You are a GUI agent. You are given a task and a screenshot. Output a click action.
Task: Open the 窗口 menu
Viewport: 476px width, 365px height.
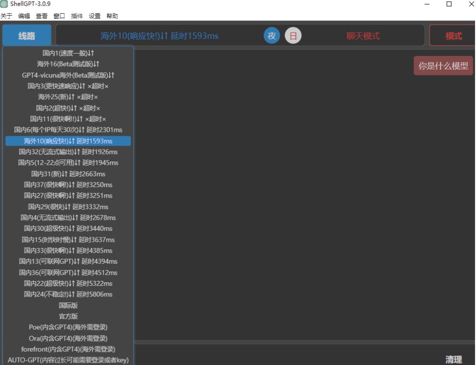click(59, 16)
